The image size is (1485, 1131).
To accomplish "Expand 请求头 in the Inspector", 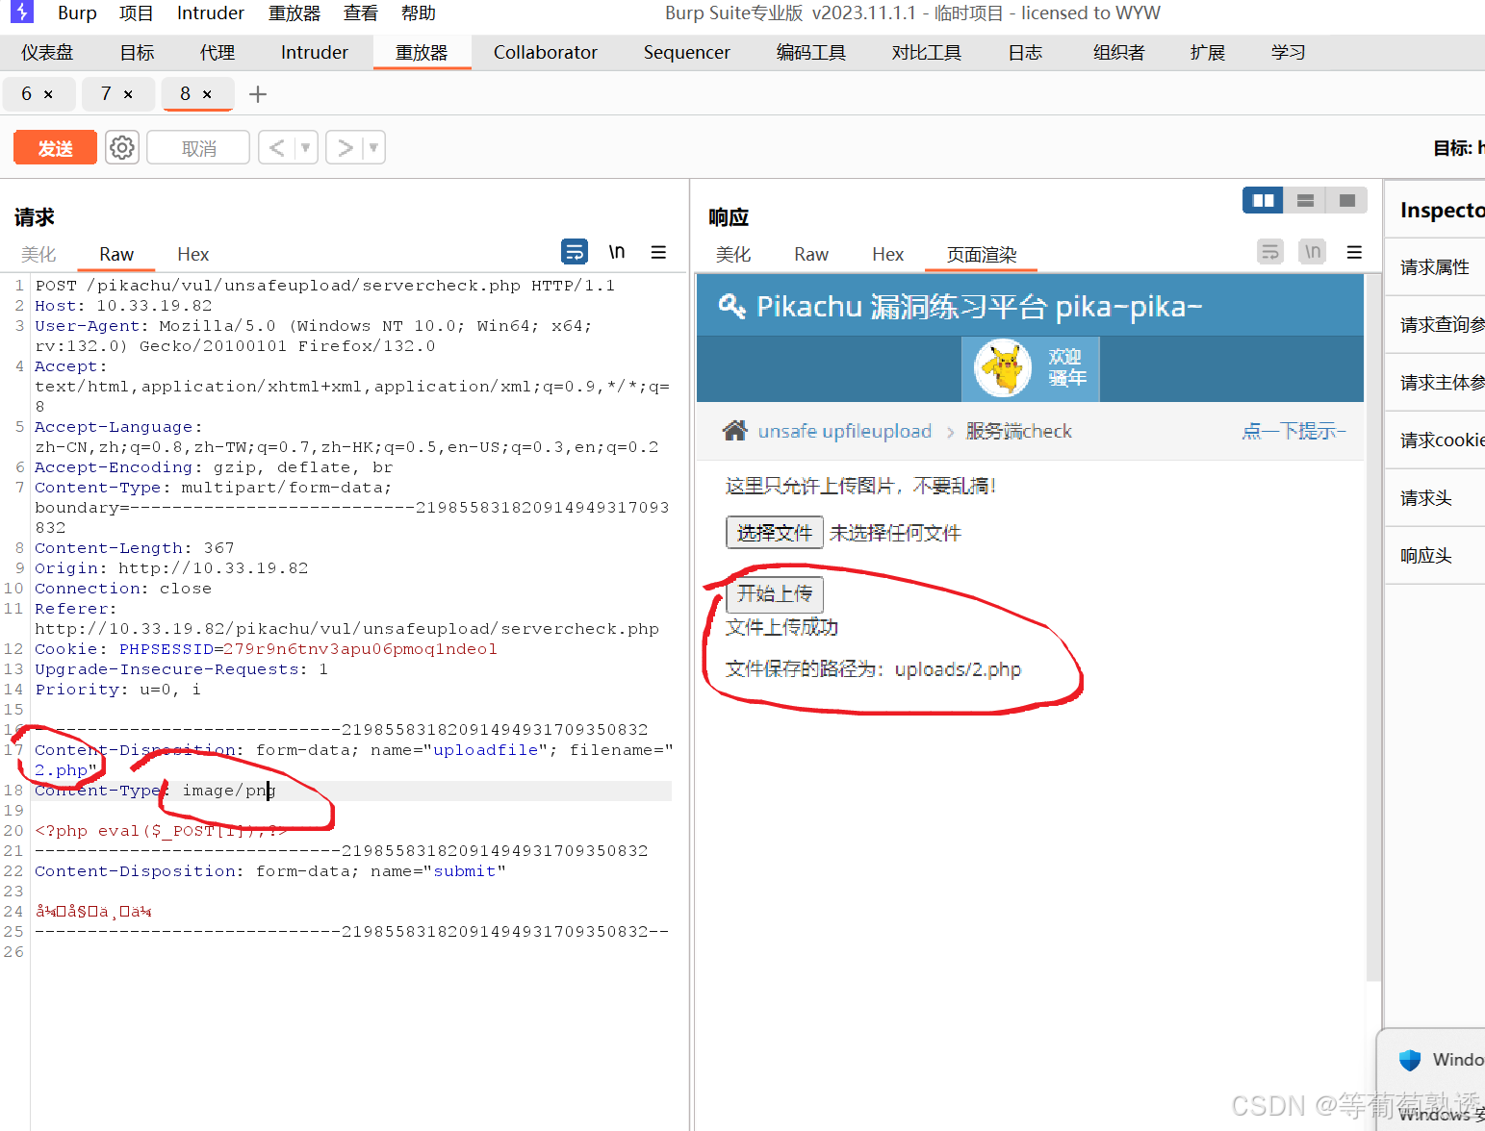I will [x=1435, y=498].
